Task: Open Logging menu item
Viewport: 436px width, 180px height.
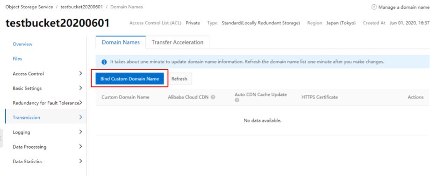Action: point(21,132)
